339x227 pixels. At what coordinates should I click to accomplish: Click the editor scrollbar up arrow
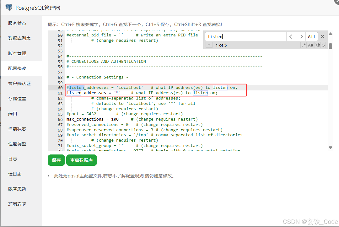click(330, 34)
